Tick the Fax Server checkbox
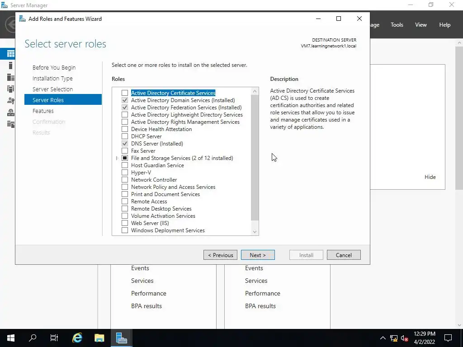Image resolution: width=463 pixels, height=347 pixels. [x=125, y=151]
